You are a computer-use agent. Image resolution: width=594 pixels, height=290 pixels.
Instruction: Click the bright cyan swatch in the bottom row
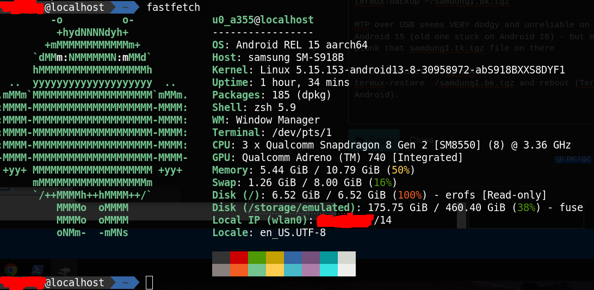point(329,270)
